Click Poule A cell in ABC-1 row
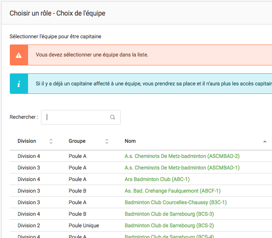The height and width of the screenshot is (238, 272). point(77,179)
